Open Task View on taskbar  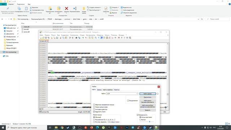click(50, 127)
